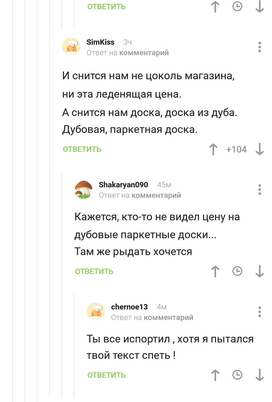Click SimKiss's avatar image
The height and width of the screenshot is (402, 272).
click(x=71, y=47)
